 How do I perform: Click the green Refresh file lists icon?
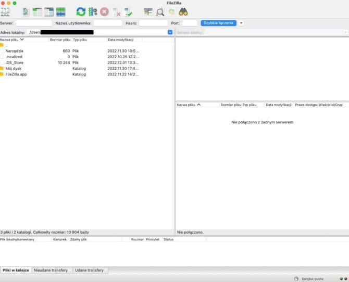point(81,11)
